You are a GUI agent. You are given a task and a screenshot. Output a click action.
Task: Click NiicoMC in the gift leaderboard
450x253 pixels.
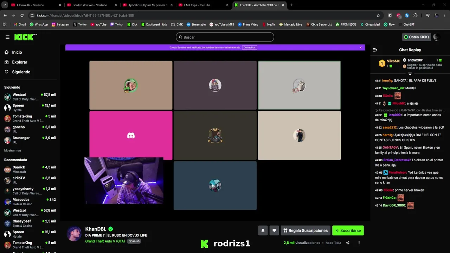tap(393, 61)
